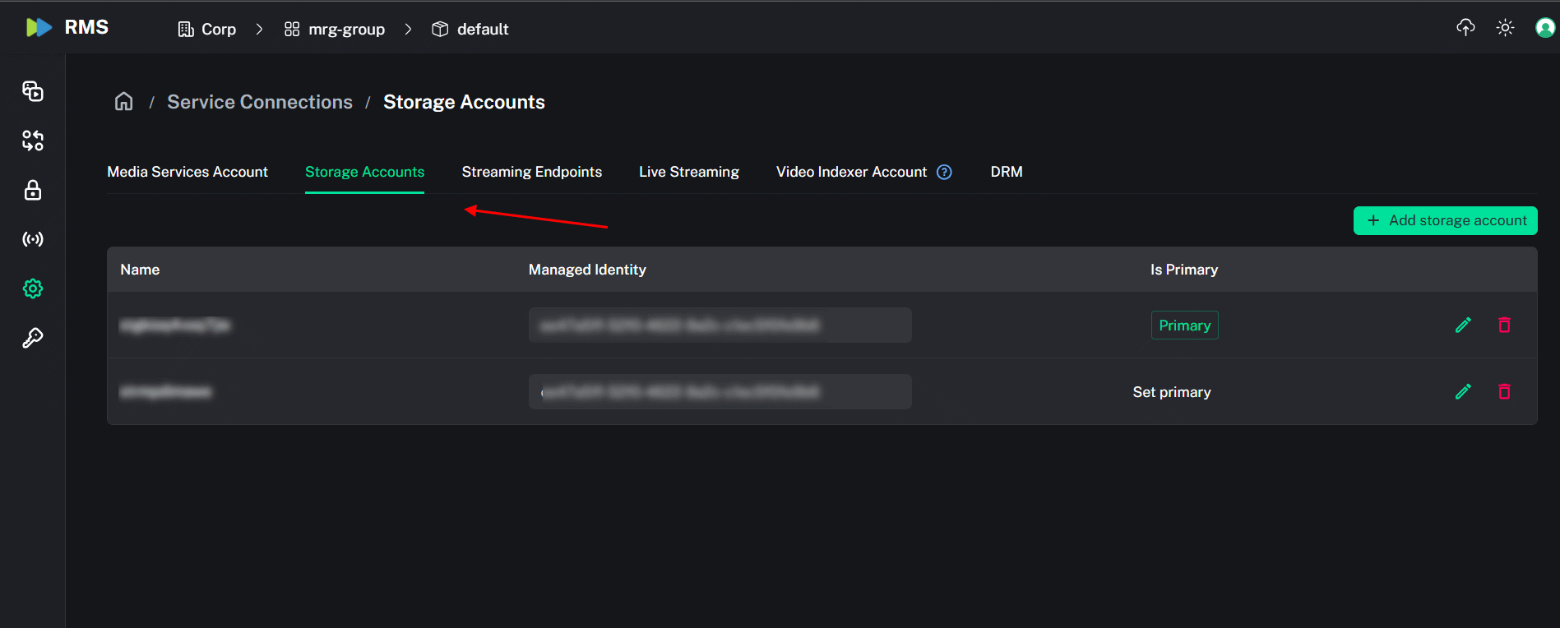Delete the Set primary row account
The height and width of the screenshot is (628, 1560).
point(1504,391)
